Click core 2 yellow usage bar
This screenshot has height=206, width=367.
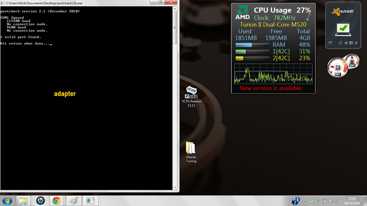(252, 58)
